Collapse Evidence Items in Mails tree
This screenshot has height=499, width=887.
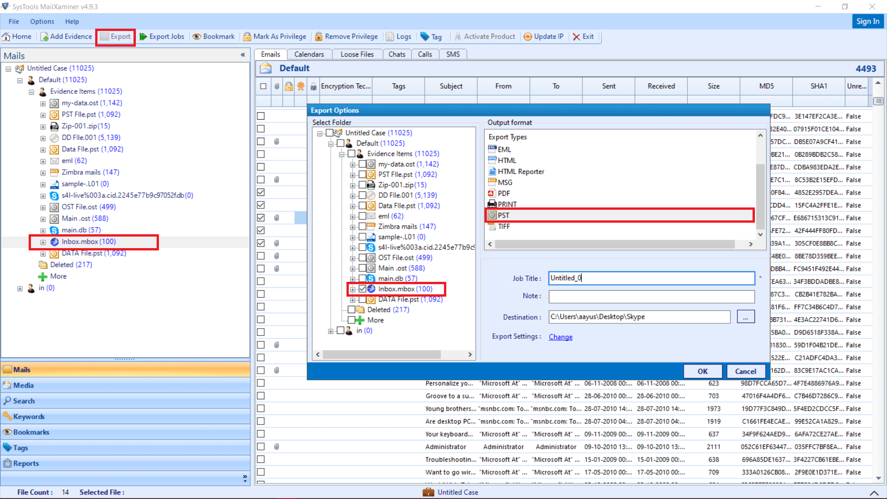[31, 92]
